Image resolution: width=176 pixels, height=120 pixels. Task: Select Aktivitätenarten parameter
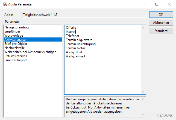pos(33,40)
